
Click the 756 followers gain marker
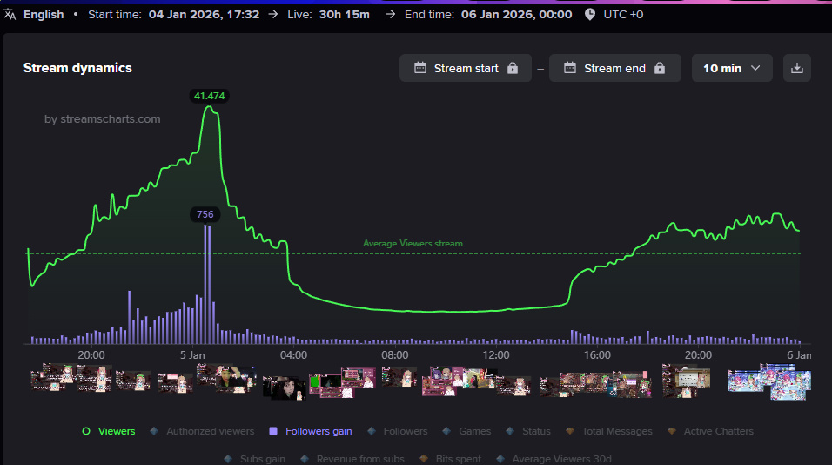[x=205, y=214]
